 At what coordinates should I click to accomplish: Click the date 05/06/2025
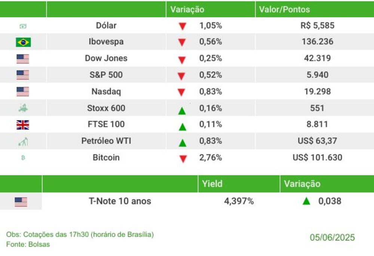332,238
